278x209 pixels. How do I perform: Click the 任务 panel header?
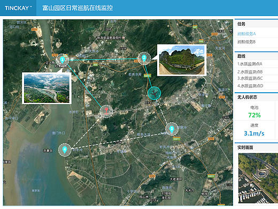click(256, 24)
